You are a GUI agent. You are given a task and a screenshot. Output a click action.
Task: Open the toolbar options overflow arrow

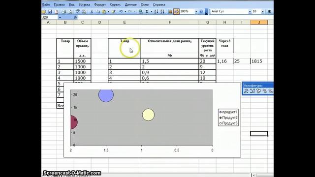206,12
